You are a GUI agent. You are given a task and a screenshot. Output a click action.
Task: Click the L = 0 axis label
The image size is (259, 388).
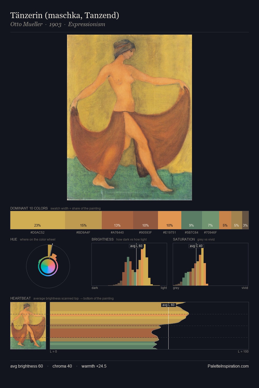(x=53, y=352)
